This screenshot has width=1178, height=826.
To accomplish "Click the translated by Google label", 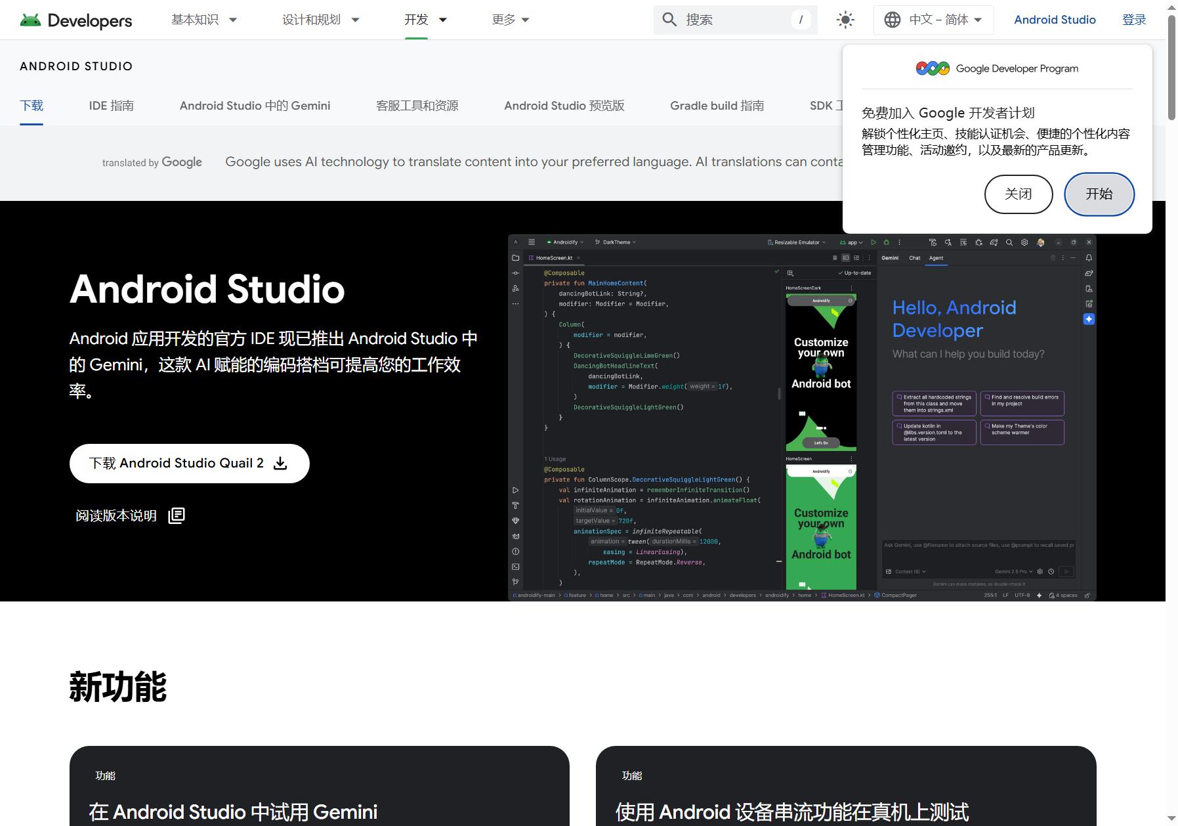I will tap(152, 162).
